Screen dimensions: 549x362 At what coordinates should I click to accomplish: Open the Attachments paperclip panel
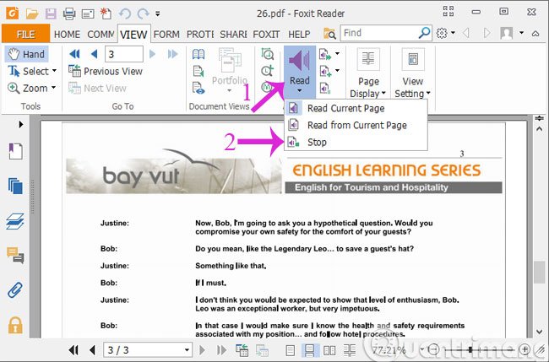click(x=15, y=290)
